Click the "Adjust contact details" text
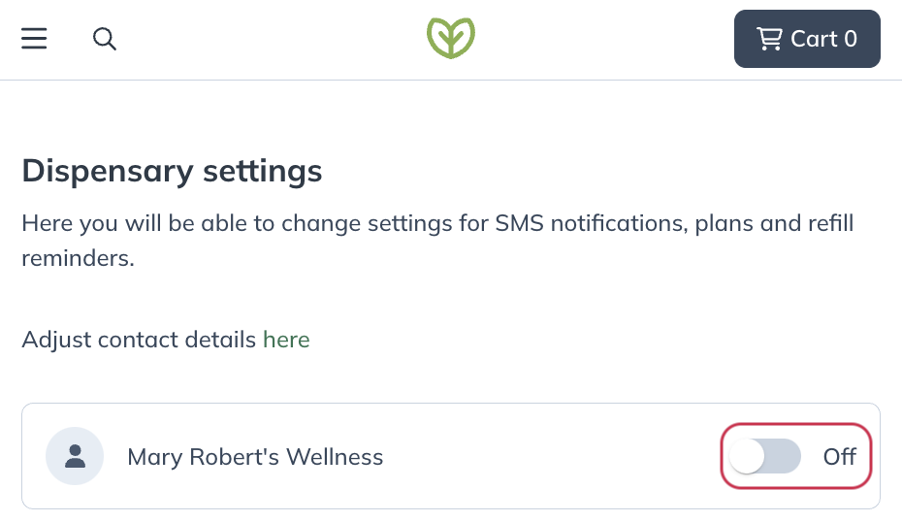Image resolution: width=902 pixels, height=522 pixels. [139, 340]
